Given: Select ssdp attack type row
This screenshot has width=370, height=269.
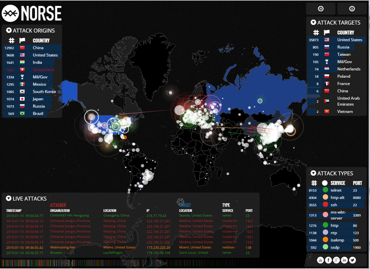Looking at the screenshot, I should point(337,247).
